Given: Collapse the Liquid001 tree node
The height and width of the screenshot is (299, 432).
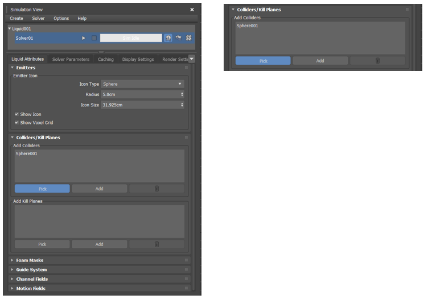Looking at the screenshot, I should 9,28.
